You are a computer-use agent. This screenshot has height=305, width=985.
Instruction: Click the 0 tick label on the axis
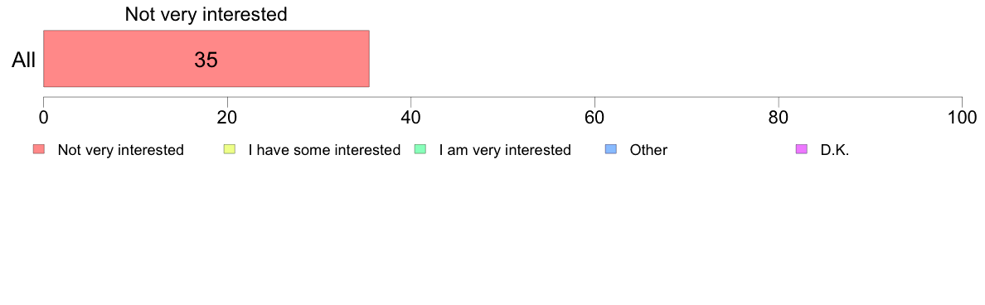(43, 117)
